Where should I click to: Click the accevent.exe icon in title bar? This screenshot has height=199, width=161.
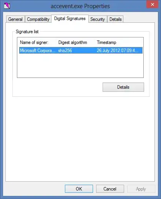(7, 6)
